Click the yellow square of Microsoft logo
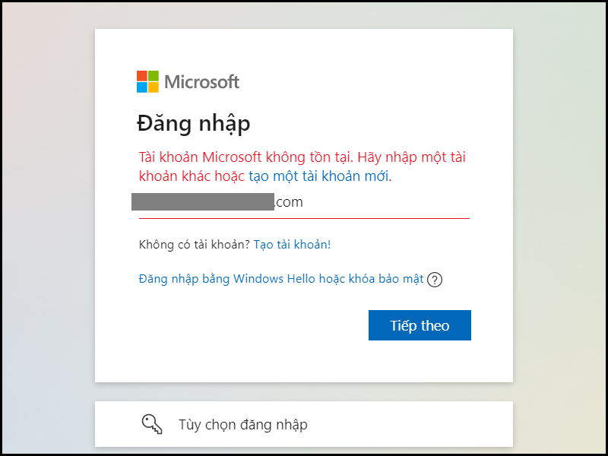 click(x=154, y=87)
